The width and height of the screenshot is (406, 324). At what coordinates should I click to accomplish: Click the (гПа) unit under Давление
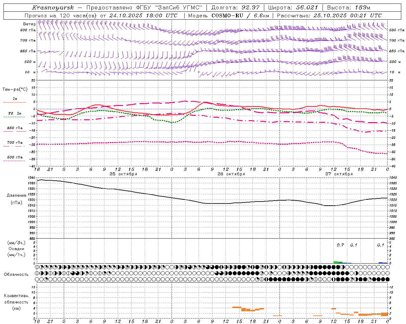pos(16,203)
